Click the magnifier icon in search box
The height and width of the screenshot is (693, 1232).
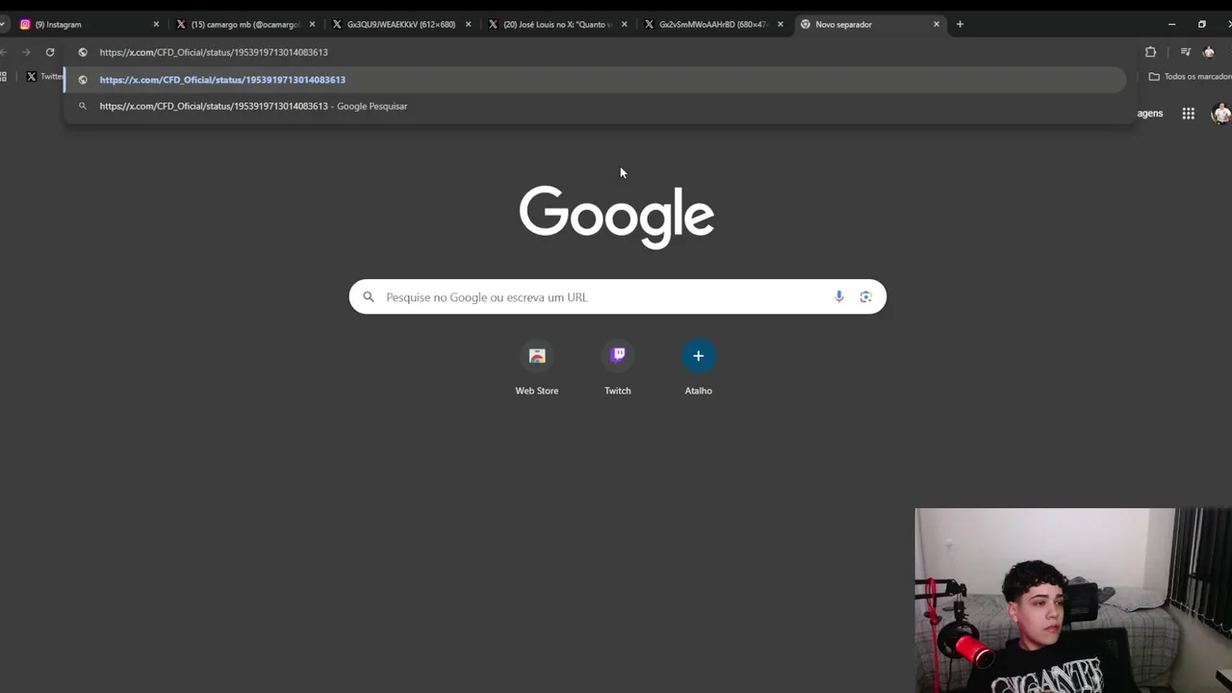(x=369, y=297)
